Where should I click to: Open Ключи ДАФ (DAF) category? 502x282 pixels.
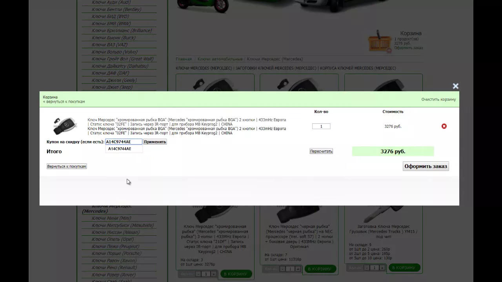pyautogui.click(x=110, y=73)
